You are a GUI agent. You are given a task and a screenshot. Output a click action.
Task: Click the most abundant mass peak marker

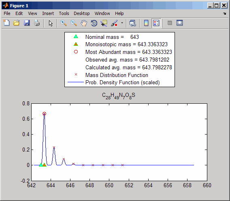[x=44, y=113]
